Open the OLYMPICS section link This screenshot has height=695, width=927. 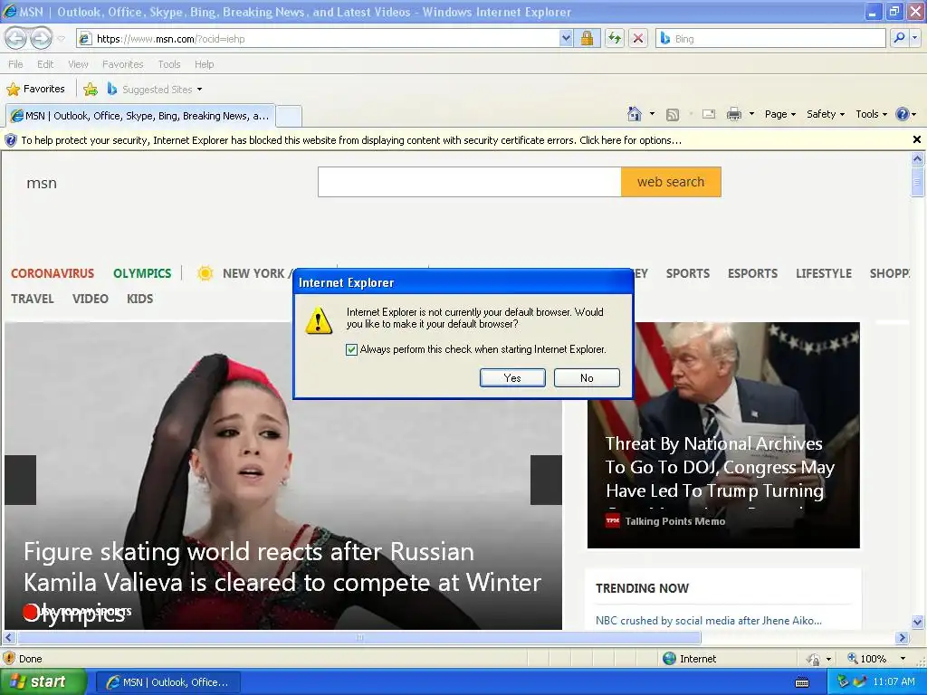(x=142, y=273)
